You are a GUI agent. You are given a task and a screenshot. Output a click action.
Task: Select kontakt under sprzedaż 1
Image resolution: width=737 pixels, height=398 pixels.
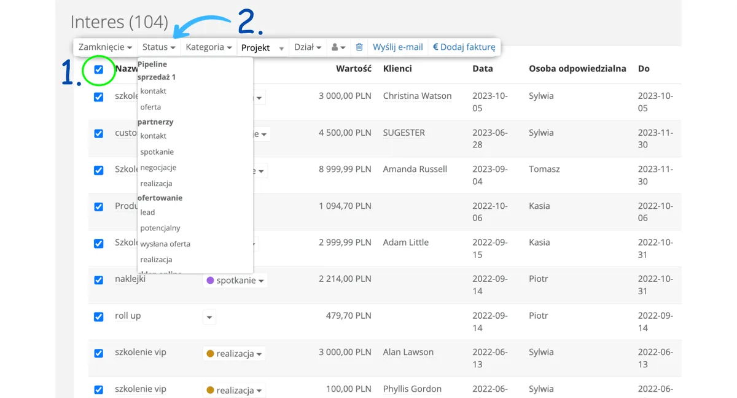(x=153, y=91)
